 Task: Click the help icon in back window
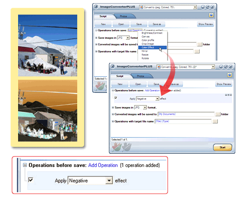(211, 15)
